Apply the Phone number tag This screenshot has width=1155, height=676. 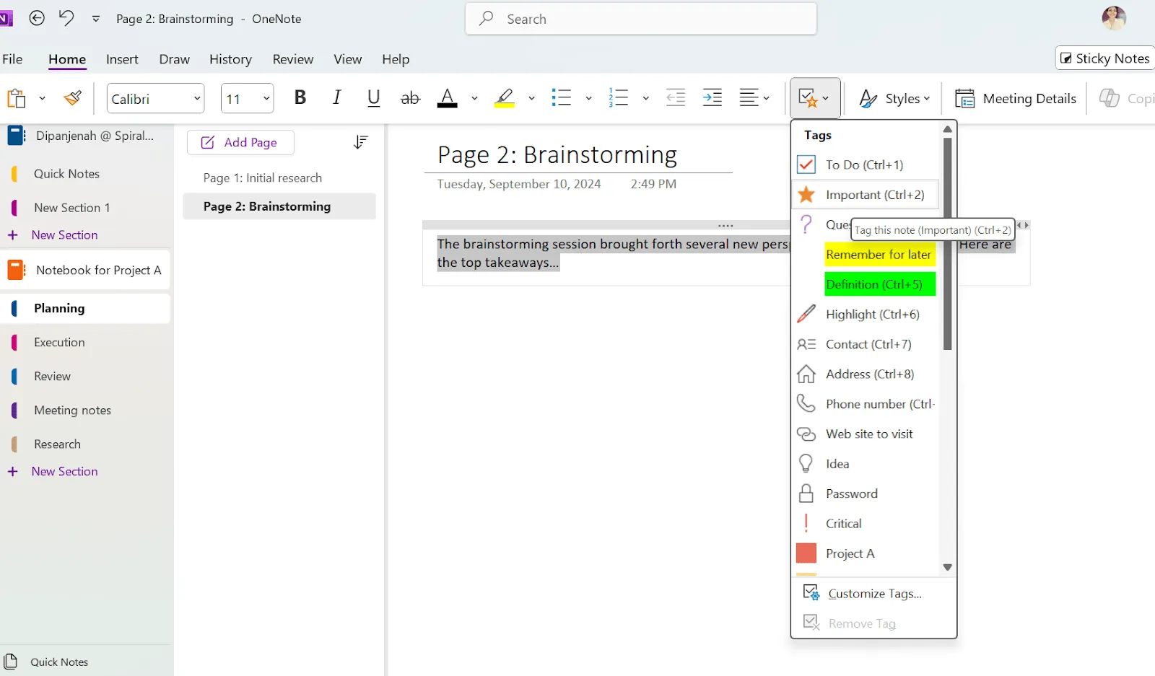click(x=865, y=404)
